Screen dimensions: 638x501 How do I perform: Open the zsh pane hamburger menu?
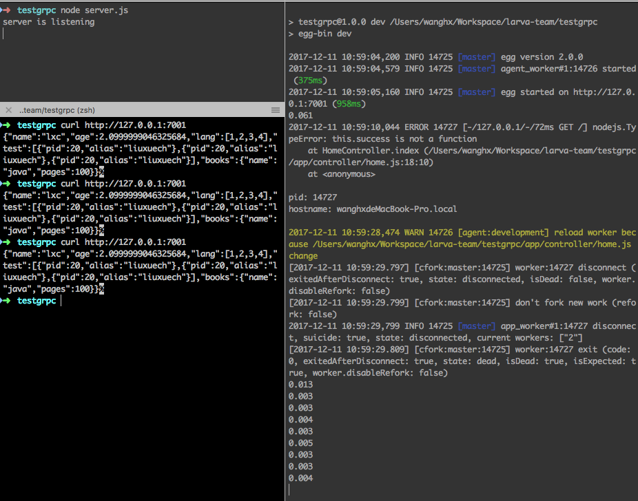(276, 110)
